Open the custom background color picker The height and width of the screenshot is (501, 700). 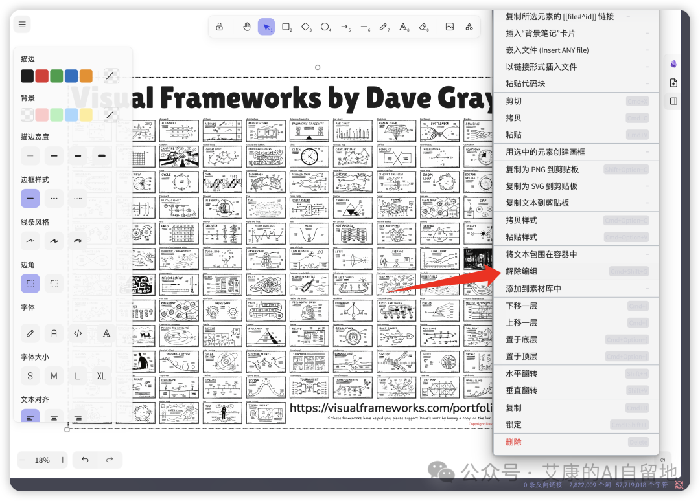click(111, 115)
